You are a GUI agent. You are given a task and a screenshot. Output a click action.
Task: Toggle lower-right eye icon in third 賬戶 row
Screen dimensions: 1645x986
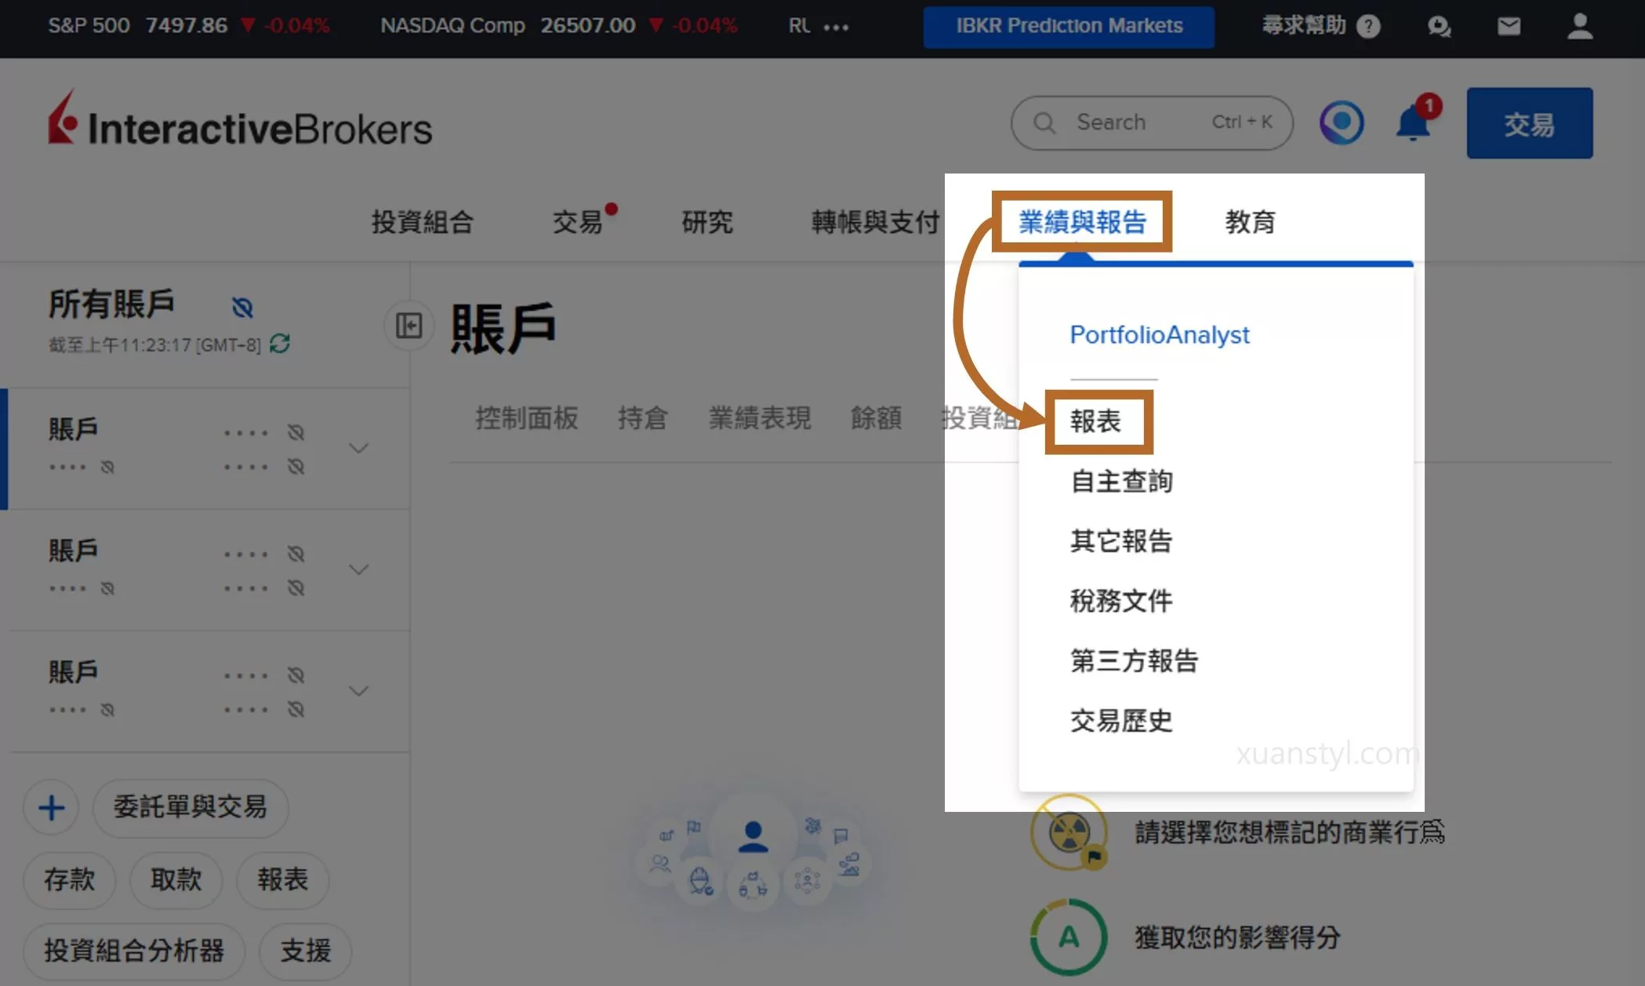pyautogui.click(x=296, y=709)
